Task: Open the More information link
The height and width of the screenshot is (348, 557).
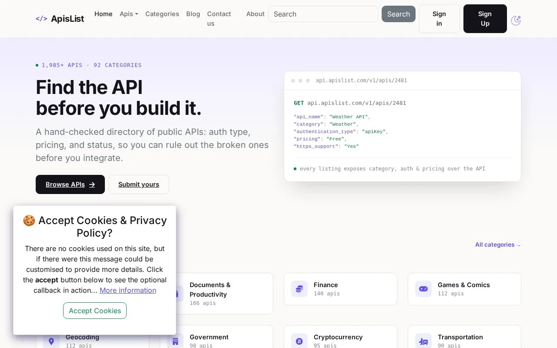Action: (128, 290)
